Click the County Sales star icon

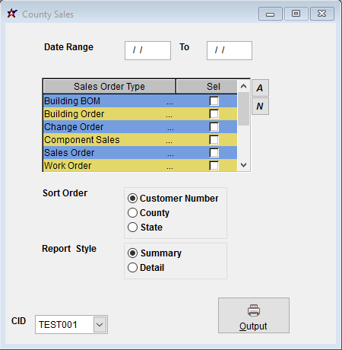tap(12, 14)
